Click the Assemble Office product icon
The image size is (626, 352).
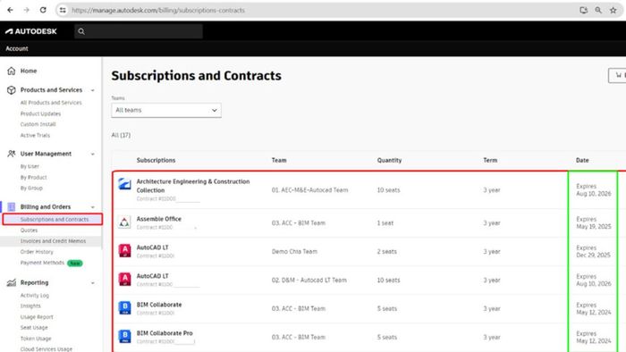[124, 222]
